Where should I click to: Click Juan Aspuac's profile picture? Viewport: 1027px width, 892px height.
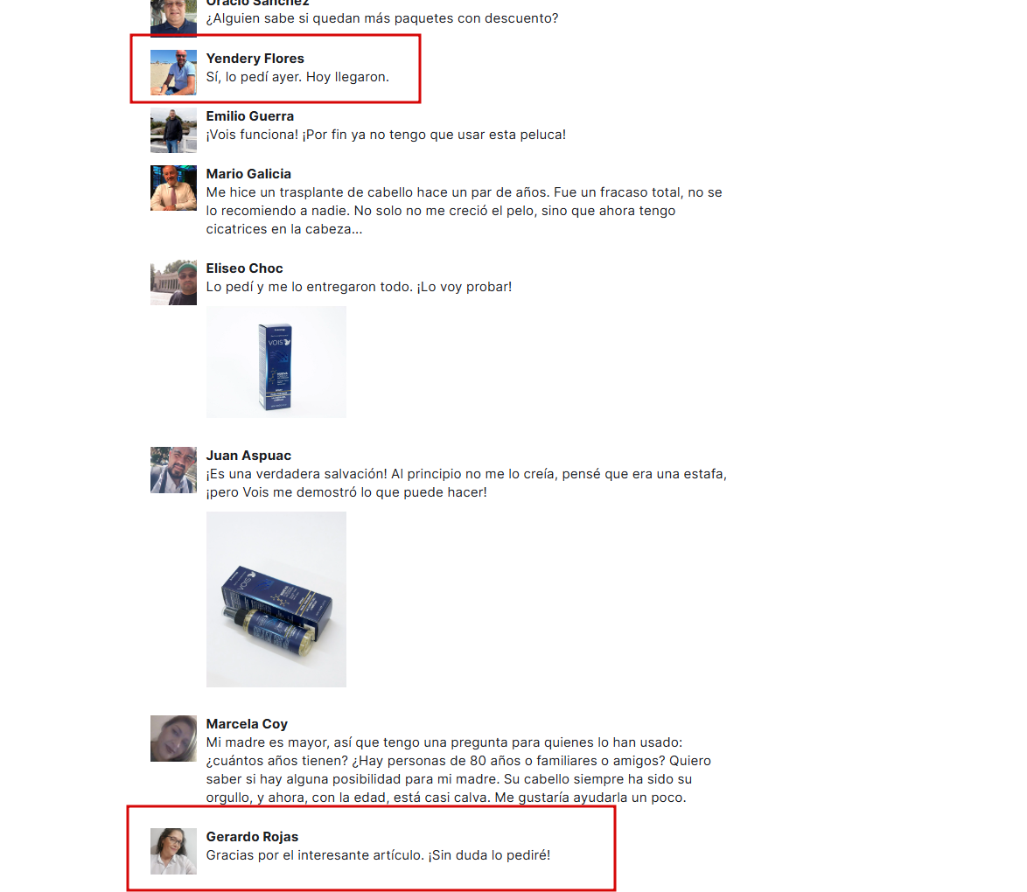click(x=173, y=470)
